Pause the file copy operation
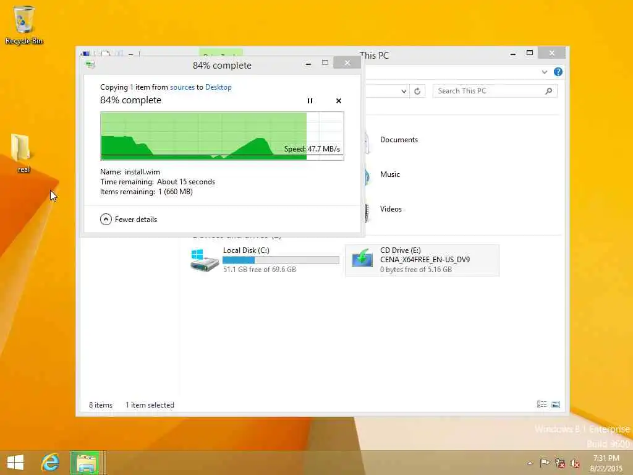The width and height of the screenshot is (633, 475). [310, 101]
